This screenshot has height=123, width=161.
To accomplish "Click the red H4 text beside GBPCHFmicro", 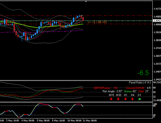I will point(115,88).
